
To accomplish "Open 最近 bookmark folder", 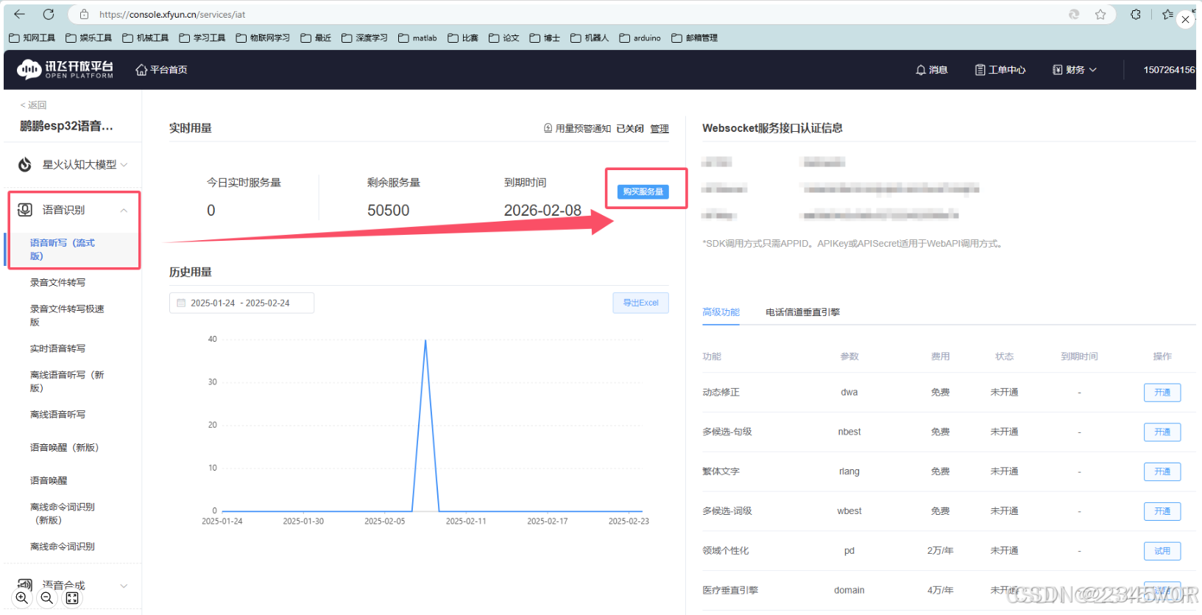I will pyautogui.click(x=316, y=38).
